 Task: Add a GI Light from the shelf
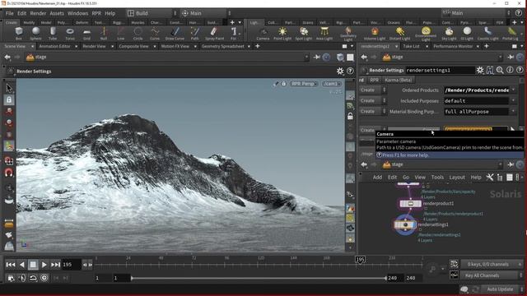[x=467, y=34]
